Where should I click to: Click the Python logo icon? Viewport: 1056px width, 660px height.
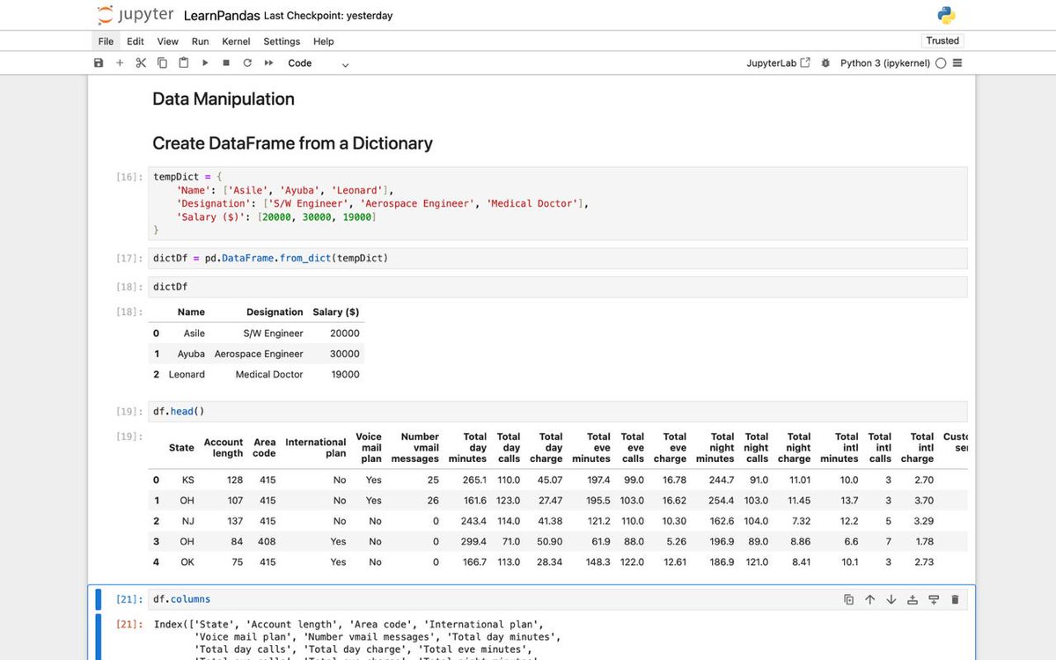[x=946, y=15]
